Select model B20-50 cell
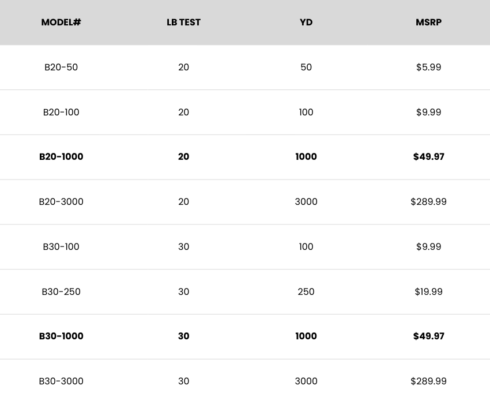The width and height of the screenshot is (490, 404). (61, 68)
